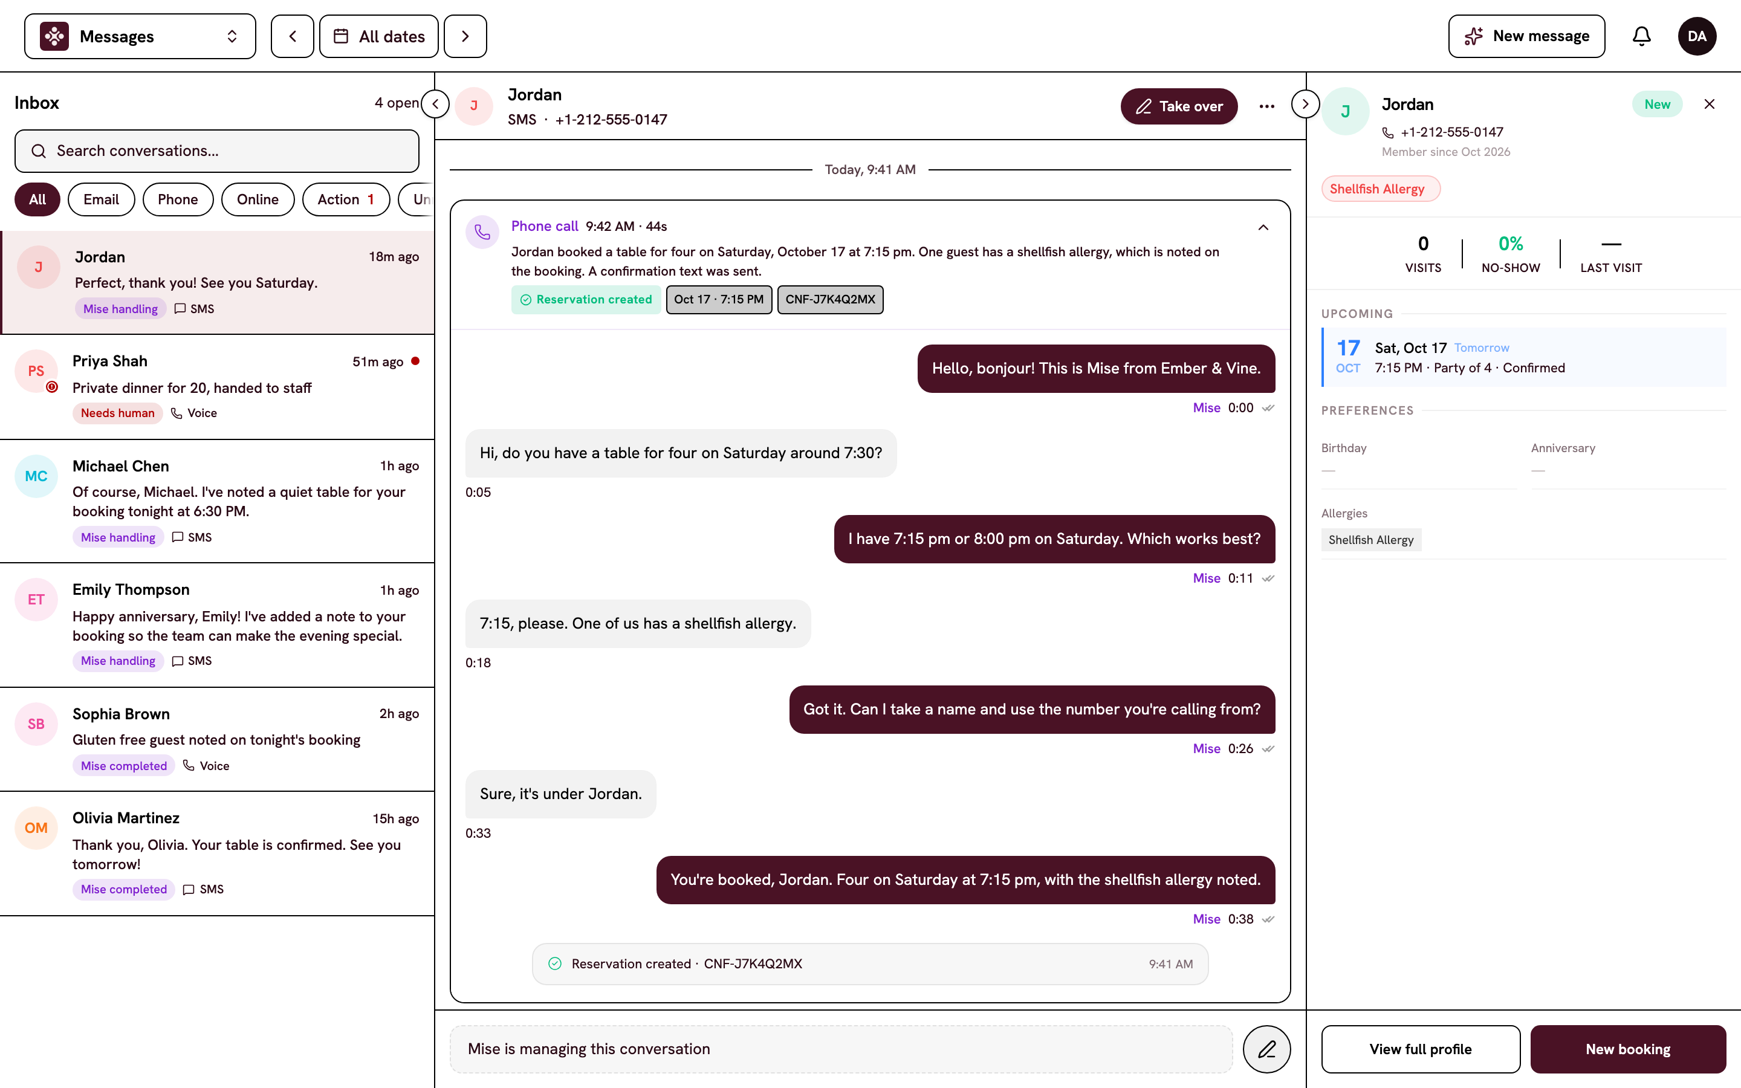Open the All dates picker

[379, 36]
